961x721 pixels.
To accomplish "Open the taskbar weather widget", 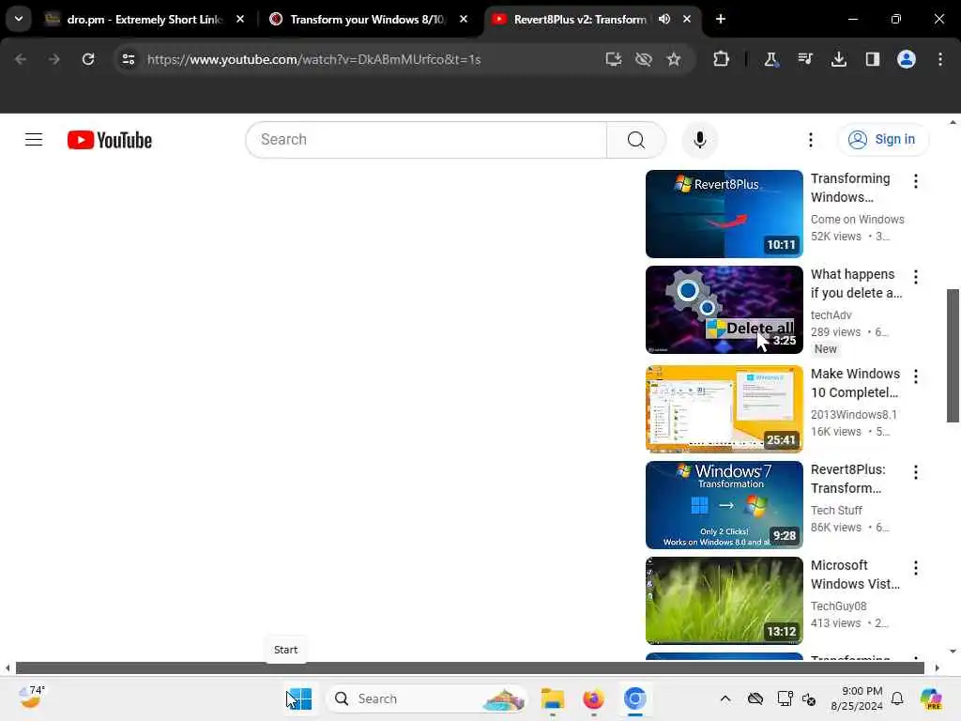I will (x=31, y=698).
